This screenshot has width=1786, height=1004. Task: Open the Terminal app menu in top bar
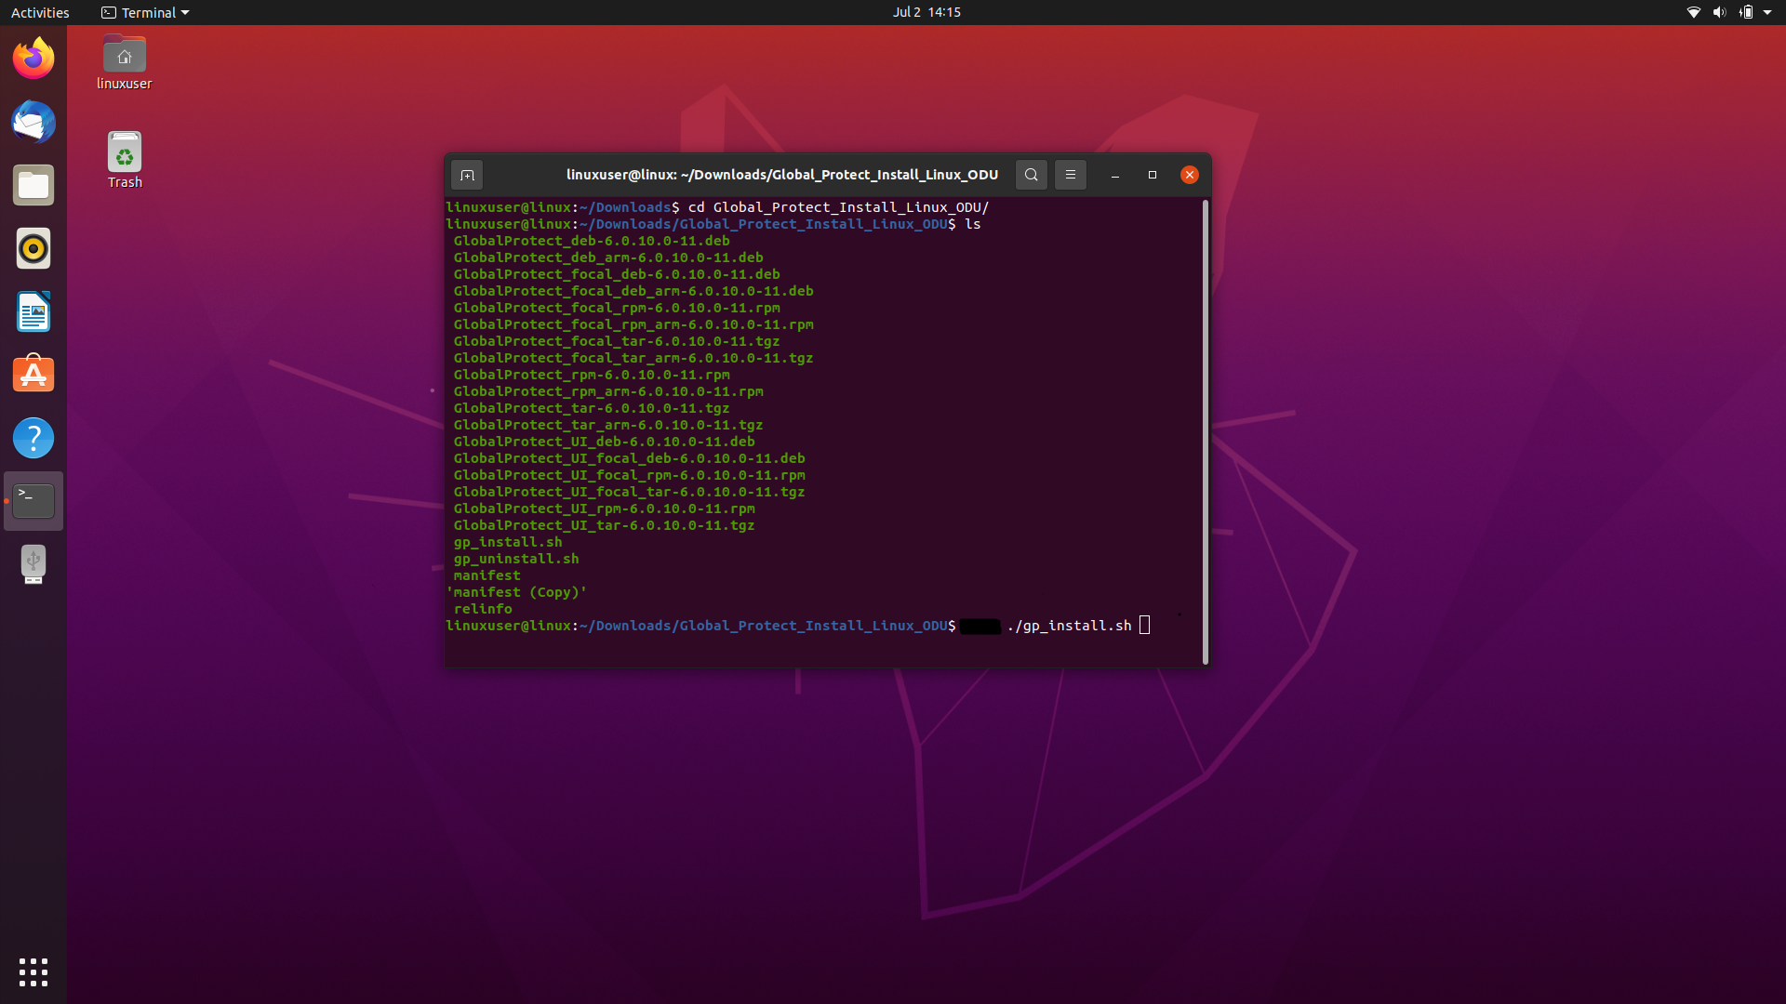pyautogui.click(x=145, y=12)
